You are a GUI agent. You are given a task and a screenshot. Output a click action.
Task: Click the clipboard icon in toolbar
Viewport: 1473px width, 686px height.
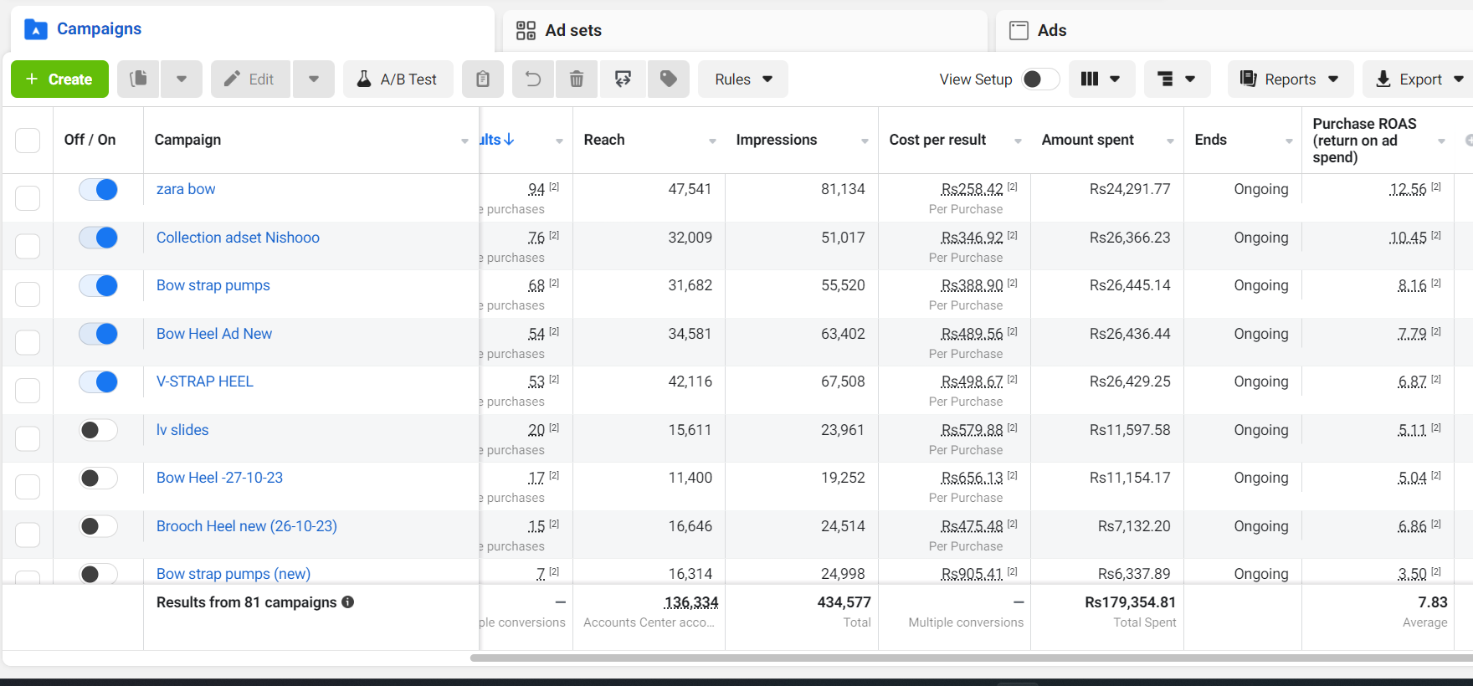(x=483, y=79)
